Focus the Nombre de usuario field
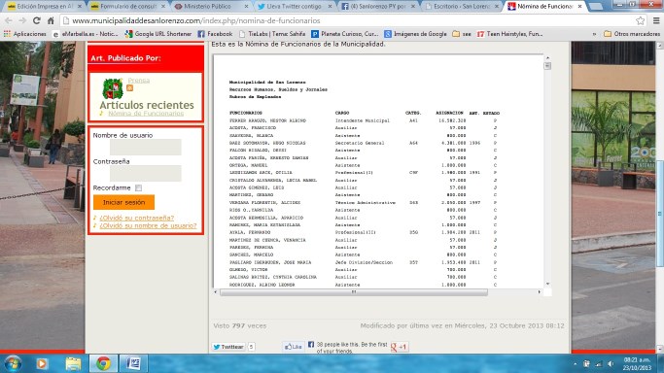Screen dimensions: 664x373 click(x=146, y=148)
